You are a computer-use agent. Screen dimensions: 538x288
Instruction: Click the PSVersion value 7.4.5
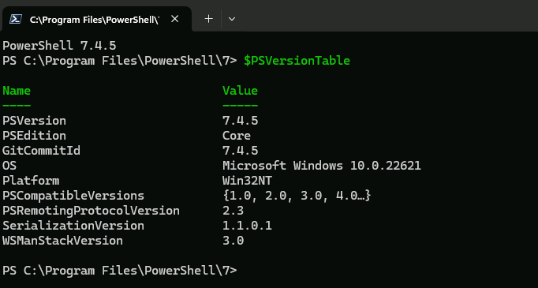click(240, 121)
